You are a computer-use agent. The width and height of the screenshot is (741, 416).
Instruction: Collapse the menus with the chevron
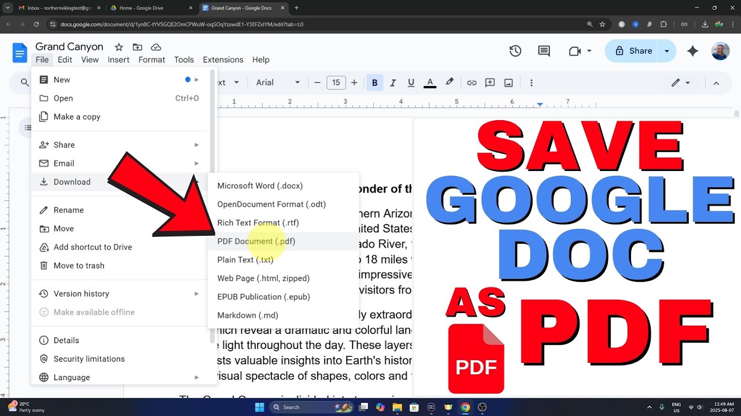click(716, 83)
